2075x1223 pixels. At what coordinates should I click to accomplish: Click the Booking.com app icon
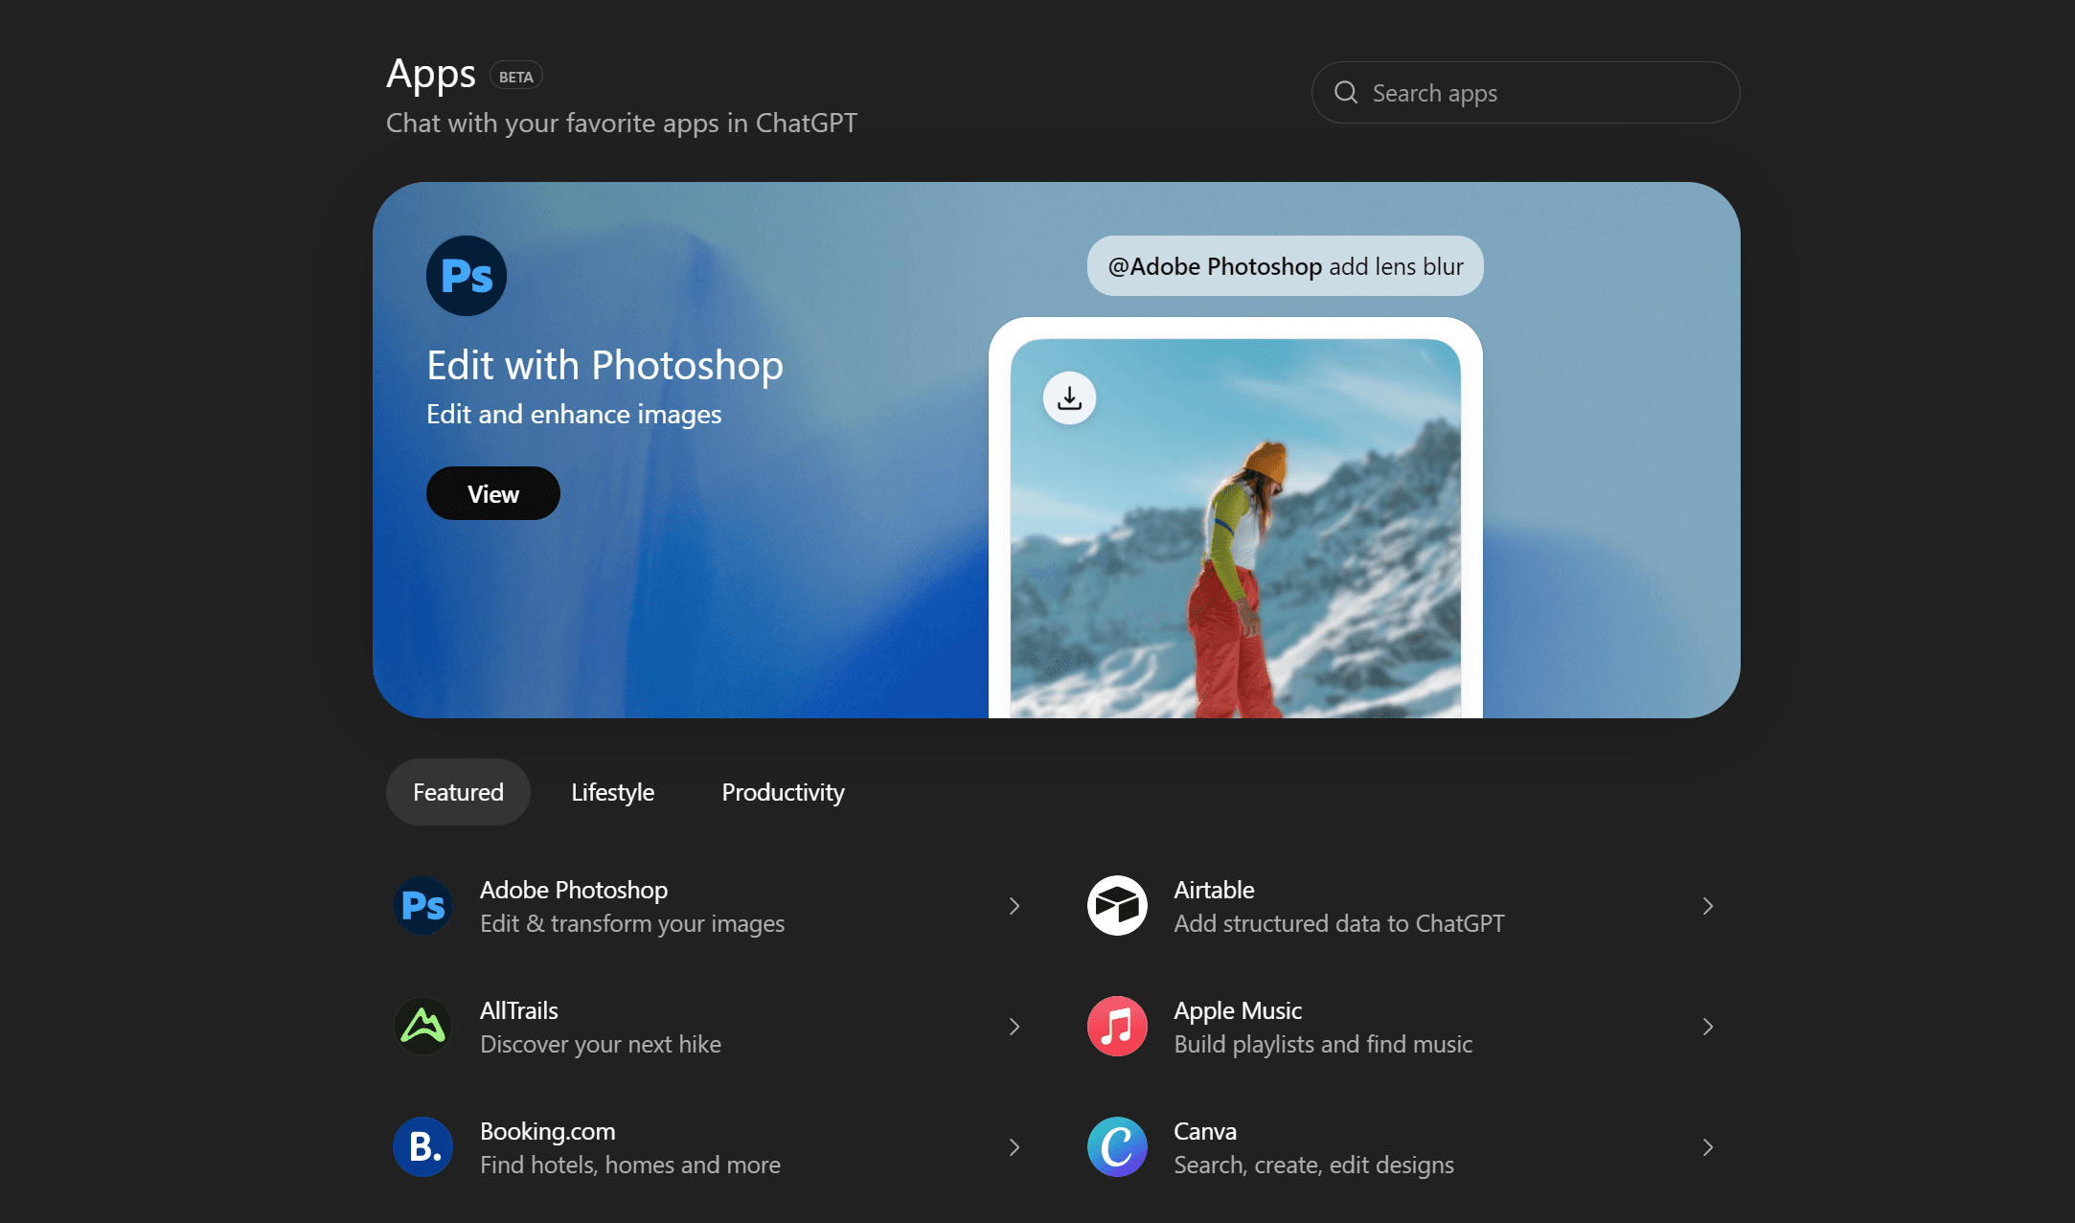click(422, 1147)
